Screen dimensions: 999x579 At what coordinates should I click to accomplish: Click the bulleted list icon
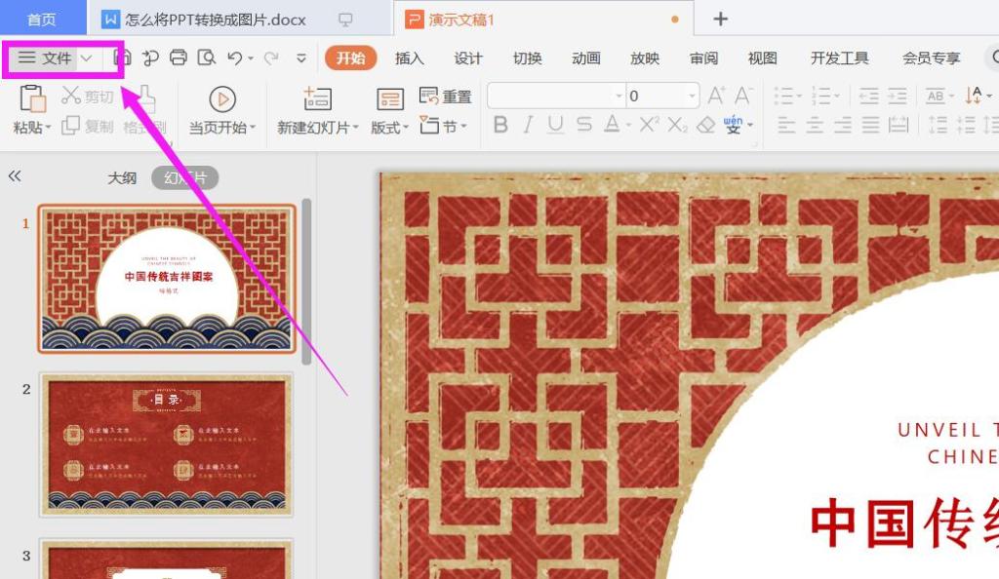click(783, 96)
